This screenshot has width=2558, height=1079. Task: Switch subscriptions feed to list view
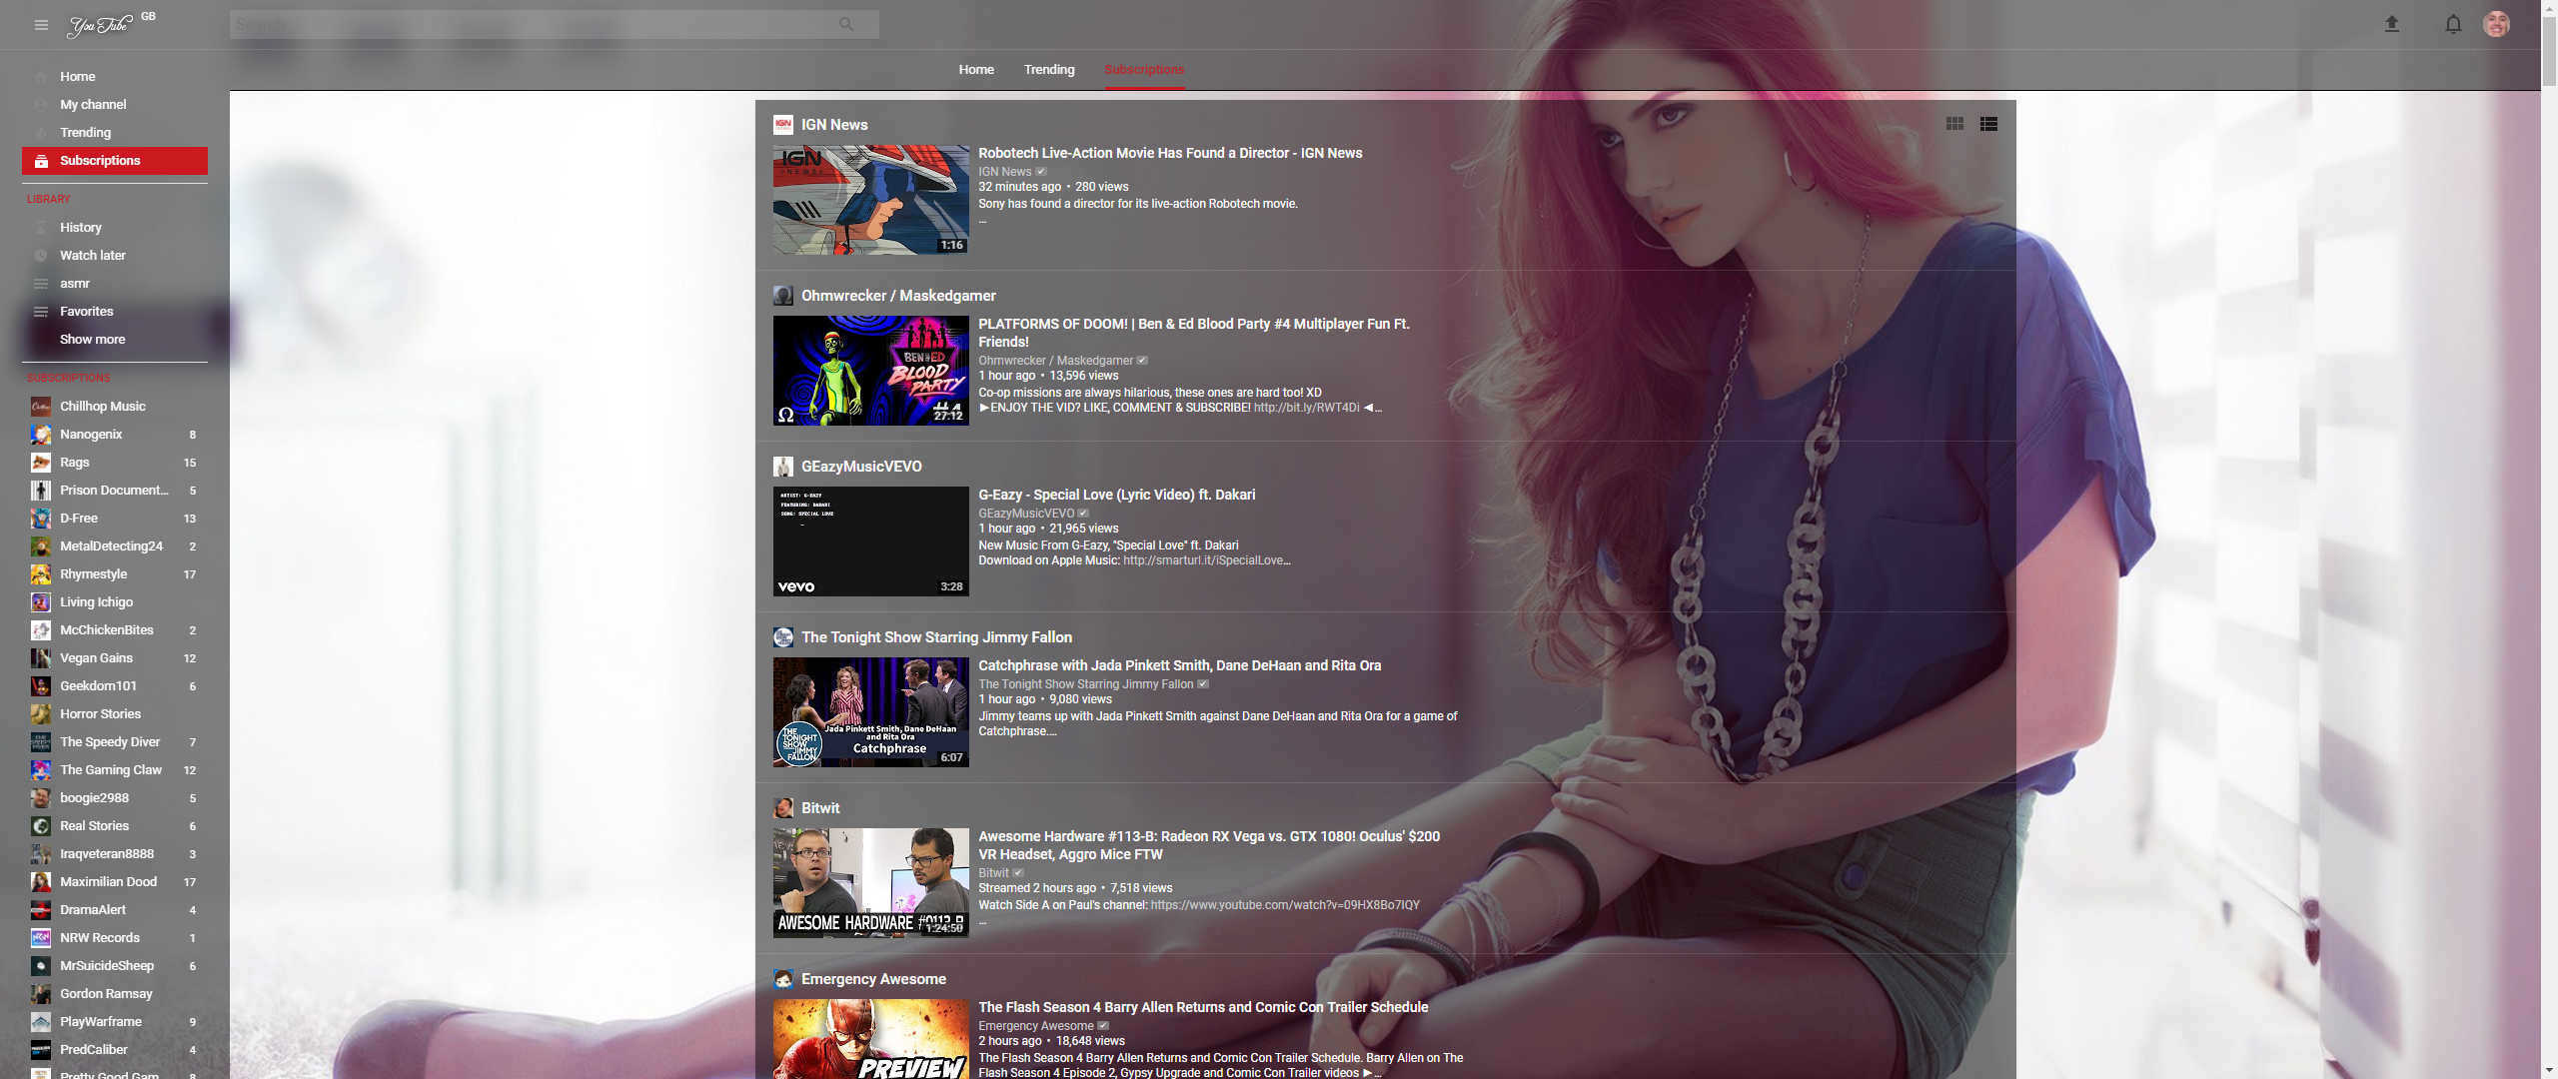(1988, 124)
